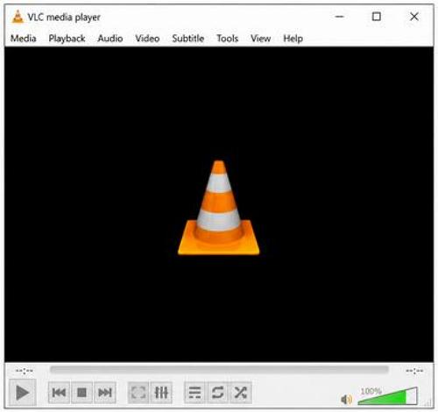Skip to previous media track
This screenshot has width=438, height=412.
[59, 393]
